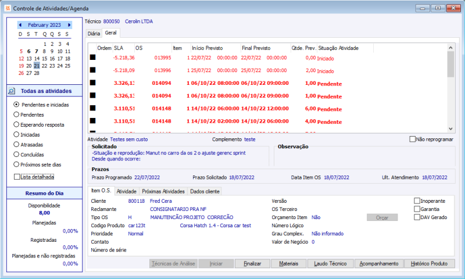
Task: Select the Pendentes radio option
Action: [16, 115]
